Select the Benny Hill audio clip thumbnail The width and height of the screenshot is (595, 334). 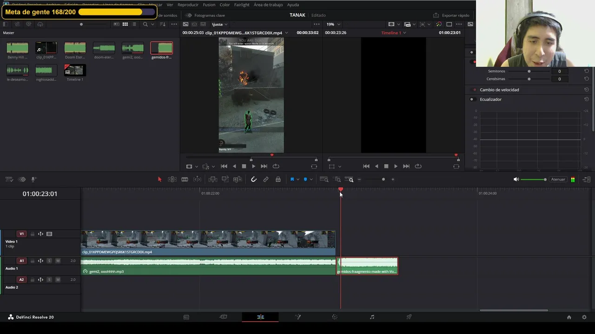[x=17, y=48]
